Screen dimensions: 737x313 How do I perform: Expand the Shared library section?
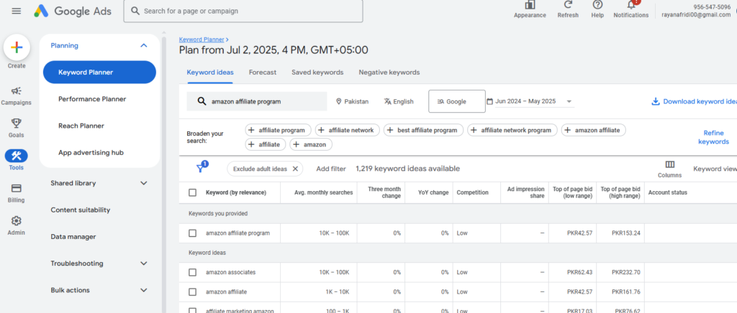click(143, 183)
